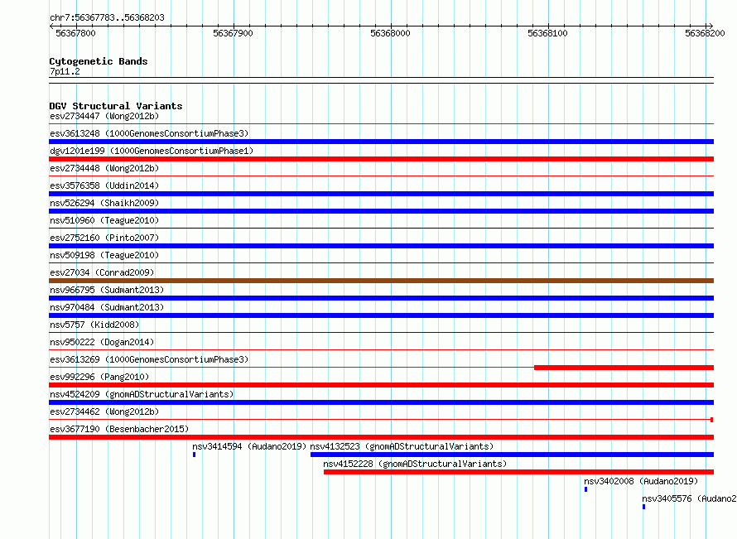Open esv3677190 (Besenbacher2015) label

[119, 429]
